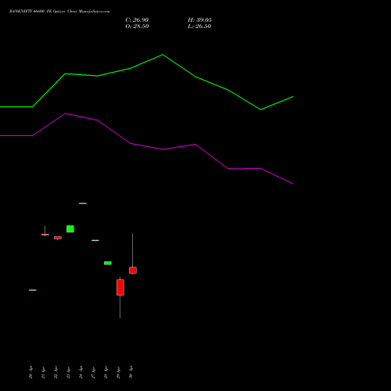
Task: Click the 27 Apr date label
Action: [93, 372]
